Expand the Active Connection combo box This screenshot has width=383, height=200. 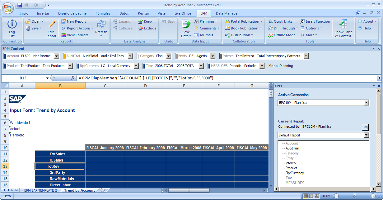click(x=366, y=103)
